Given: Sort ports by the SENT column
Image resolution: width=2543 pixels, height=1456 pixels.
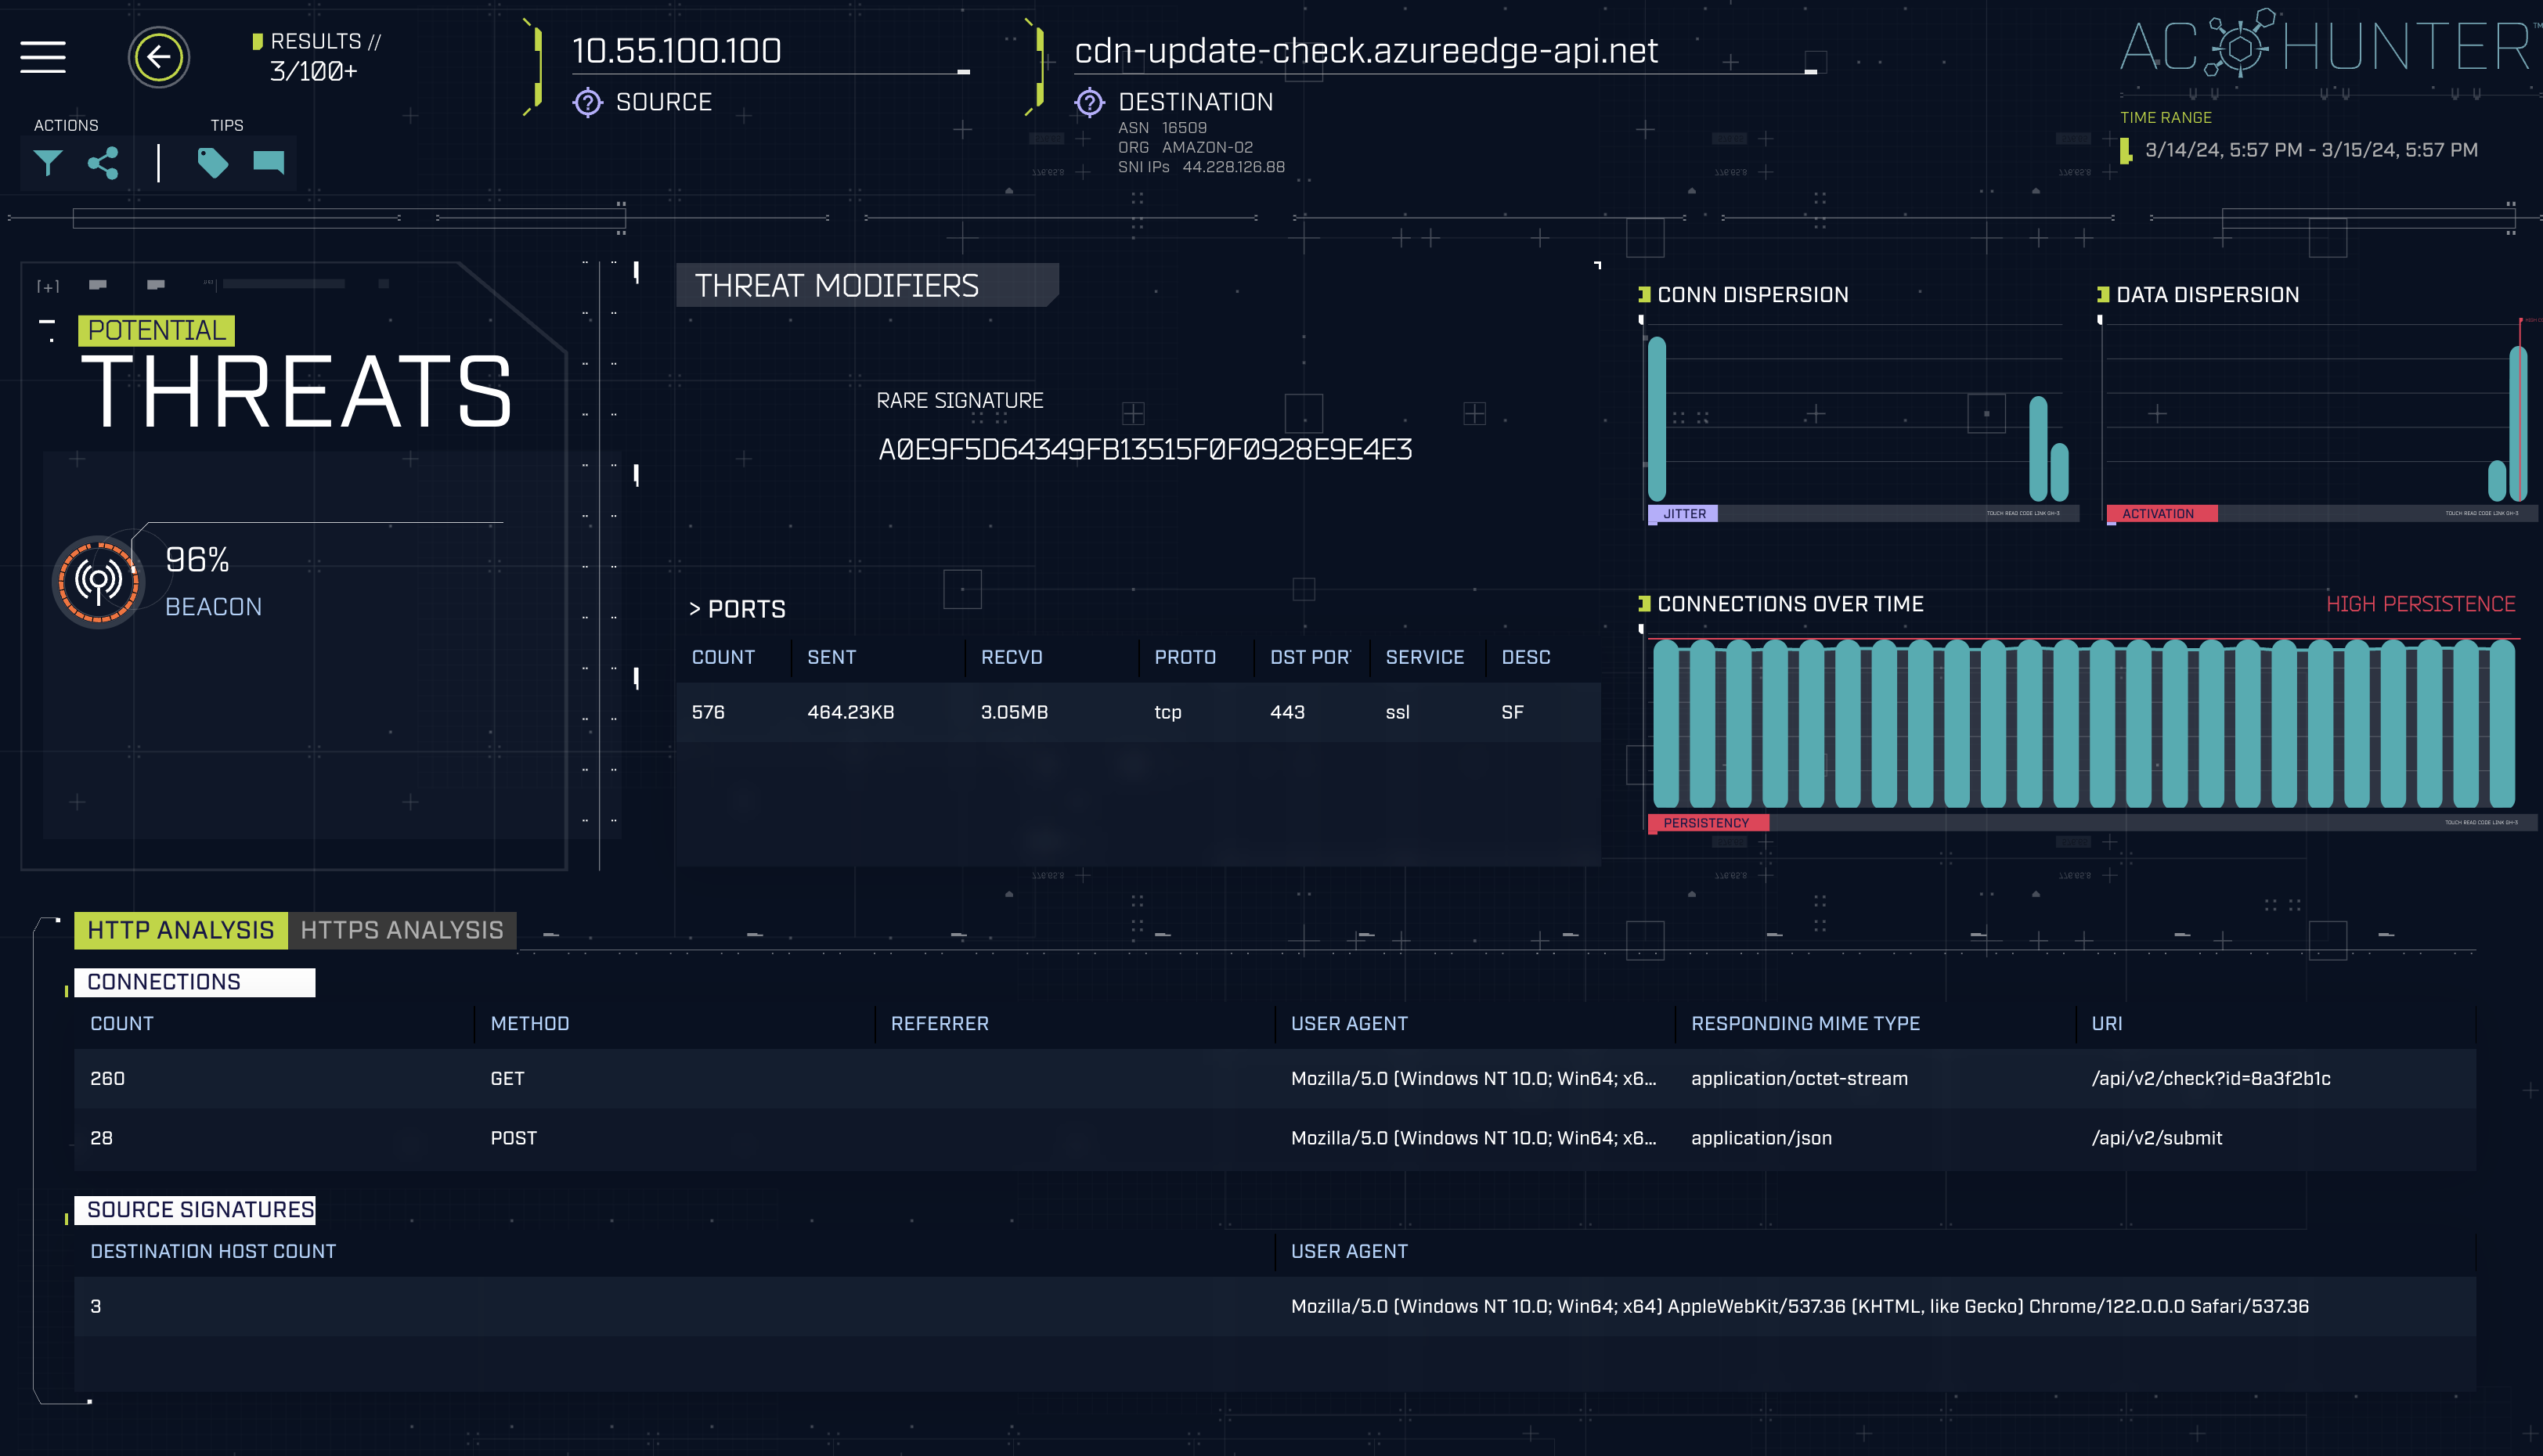Looking at the screenshot, I should click(831, 657).
